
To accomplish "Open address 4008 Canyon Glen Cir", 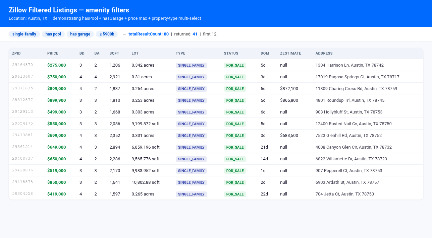I will (354, 147).
